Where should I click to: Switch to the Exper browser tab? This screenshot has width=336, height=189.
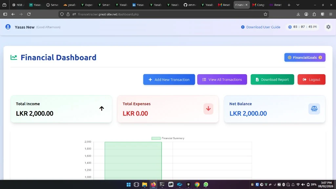[87, 5]
